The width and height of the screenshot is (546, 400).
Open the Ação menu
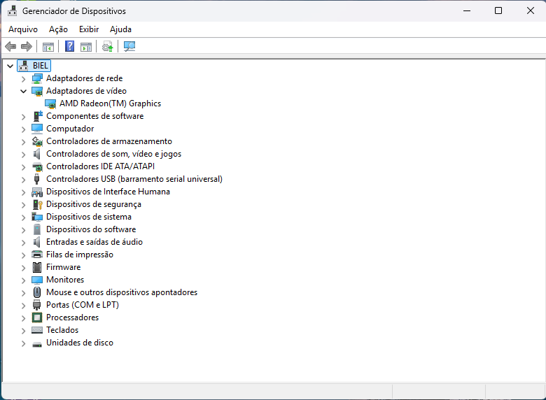(x=58, y=29)
